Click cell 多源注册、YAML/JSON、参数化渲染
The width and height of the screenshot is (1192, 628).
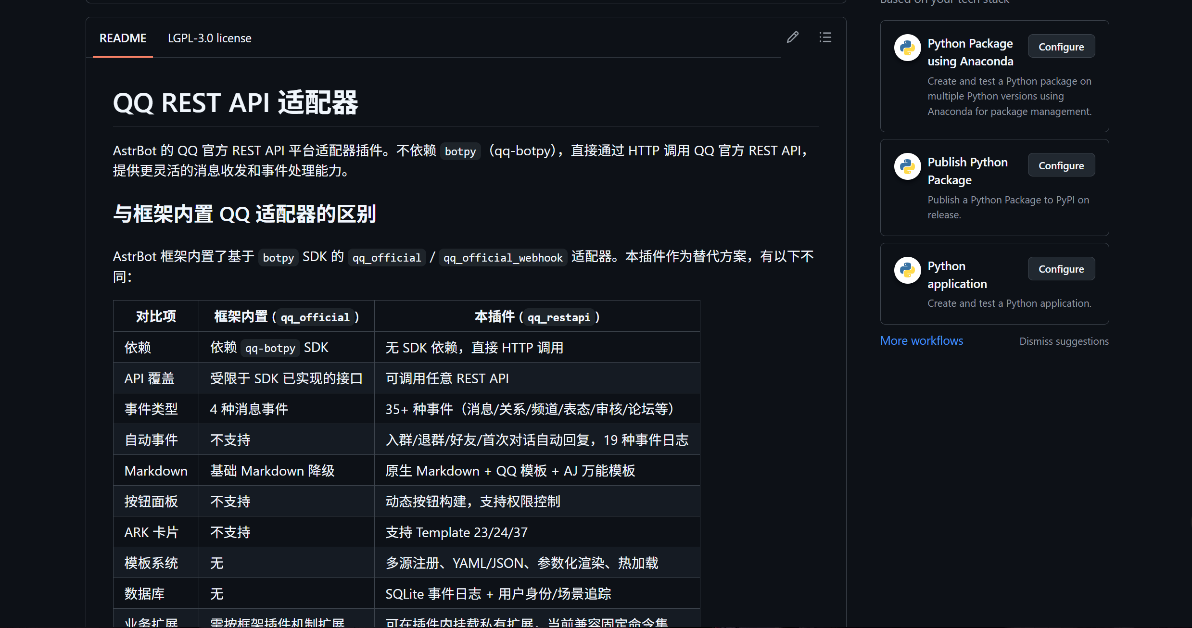tap(537, 563)
